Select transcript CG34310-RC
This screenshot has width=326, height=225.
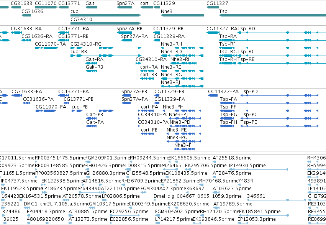106,48
